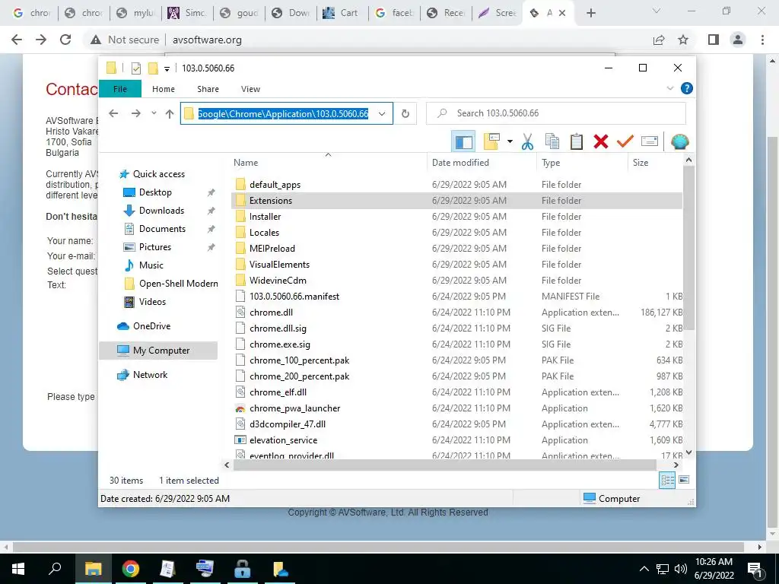Show hidden system tray icons

click(x=644, y=569)
